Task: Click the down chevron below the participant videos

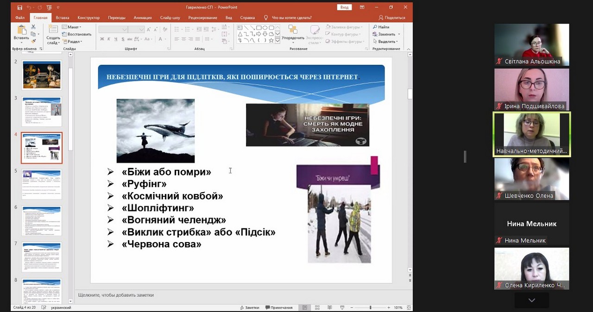Action: pyautogui.click(x=532, y=300)
